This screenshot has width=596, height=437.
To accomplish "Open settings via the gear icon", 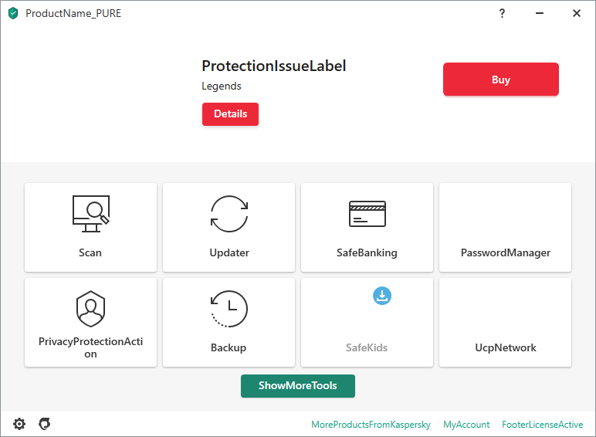I will tap(19, 424).
